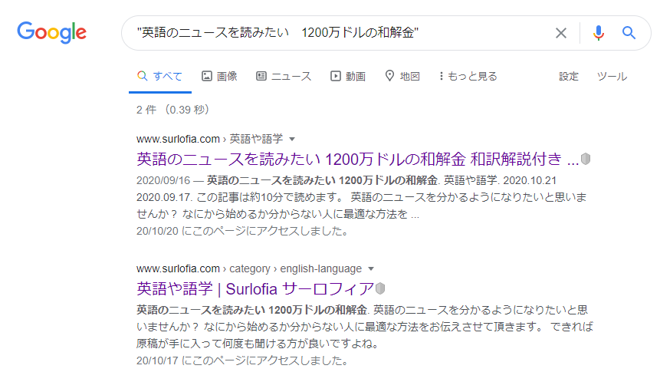
Task: Click the Google logo
Action: tap(52, 33)
